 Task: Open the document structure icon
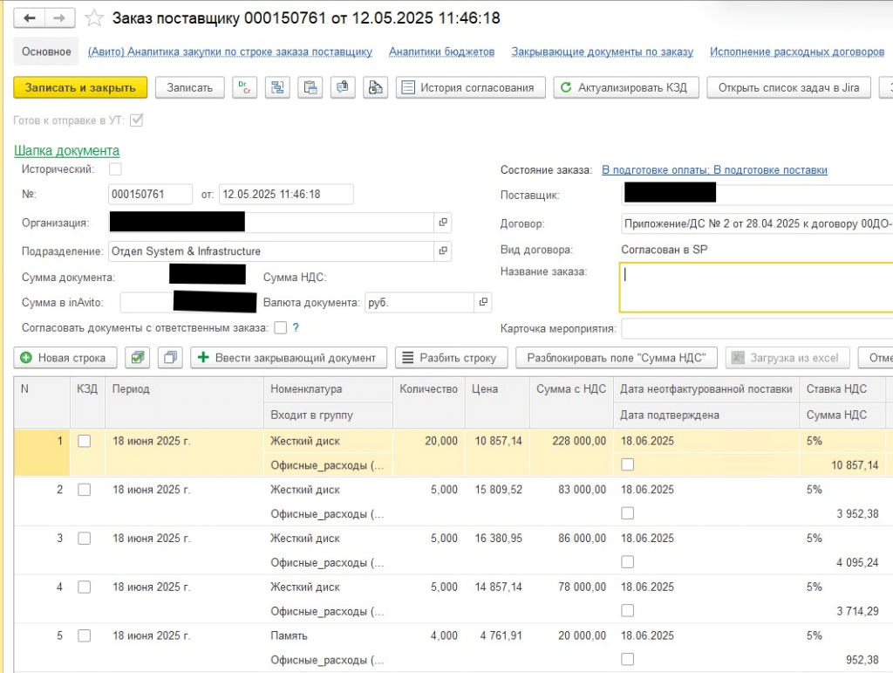pyautogui.click(x=277, y=87)
